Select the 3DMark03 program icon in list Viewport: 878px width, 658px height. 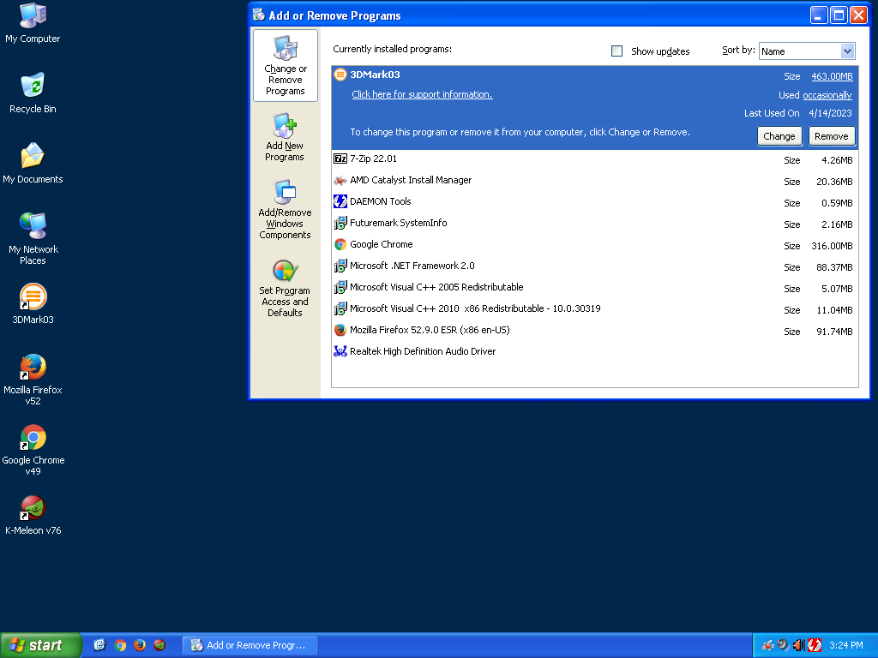click(340, 75)
